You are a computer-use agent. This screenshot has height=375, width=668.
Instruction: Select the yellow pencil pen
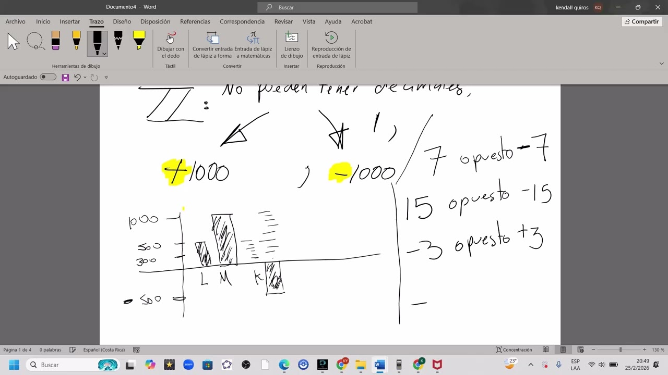click(x=76, y=41)
